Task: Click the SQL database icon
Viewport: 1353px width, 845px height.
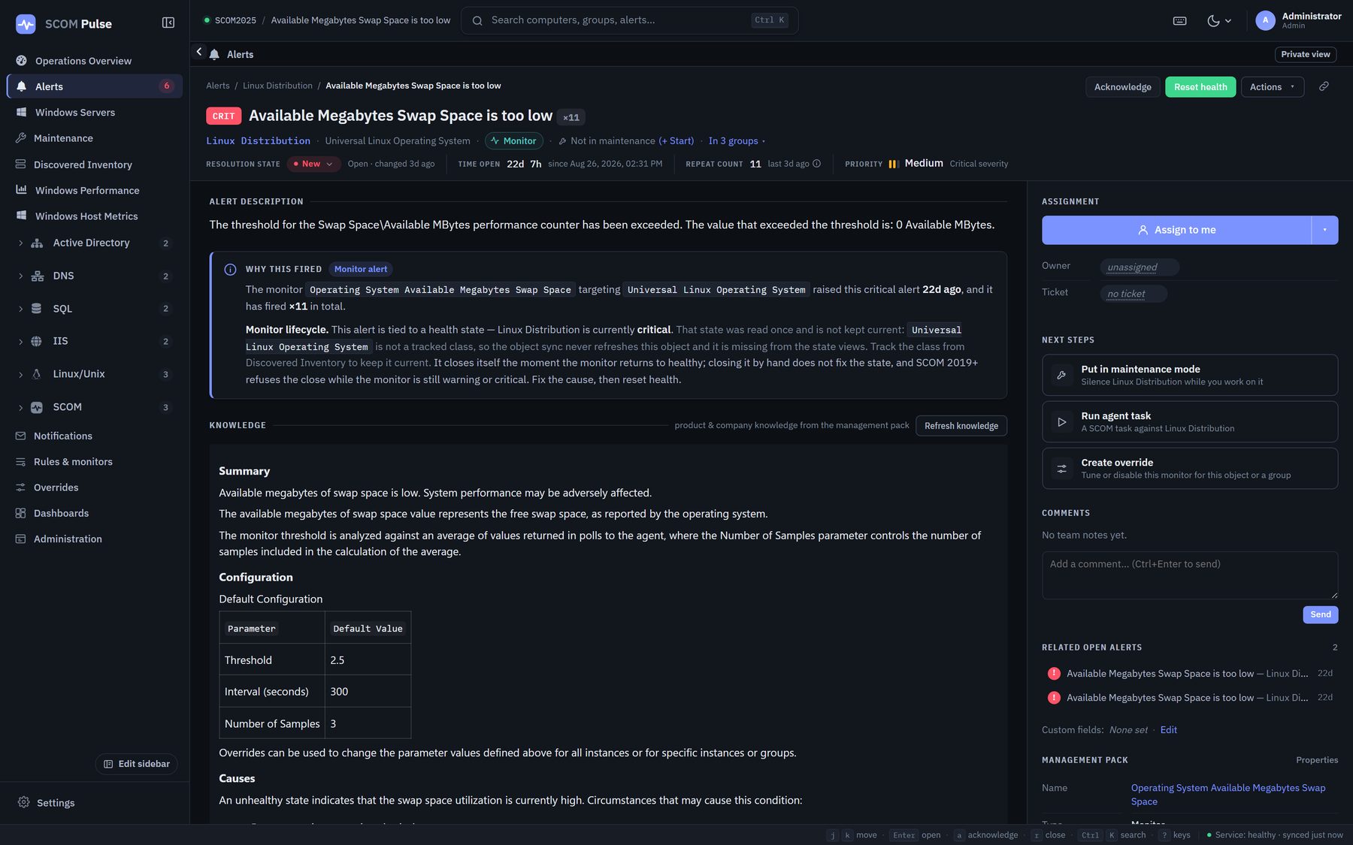Action: pos(37,309)
